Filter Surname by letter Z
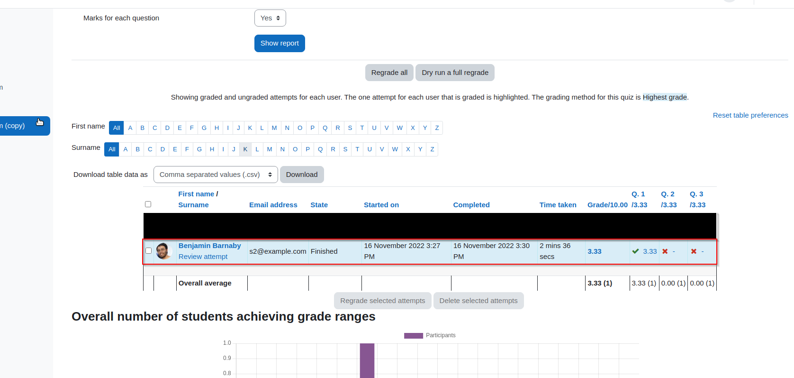 (432, 149)
